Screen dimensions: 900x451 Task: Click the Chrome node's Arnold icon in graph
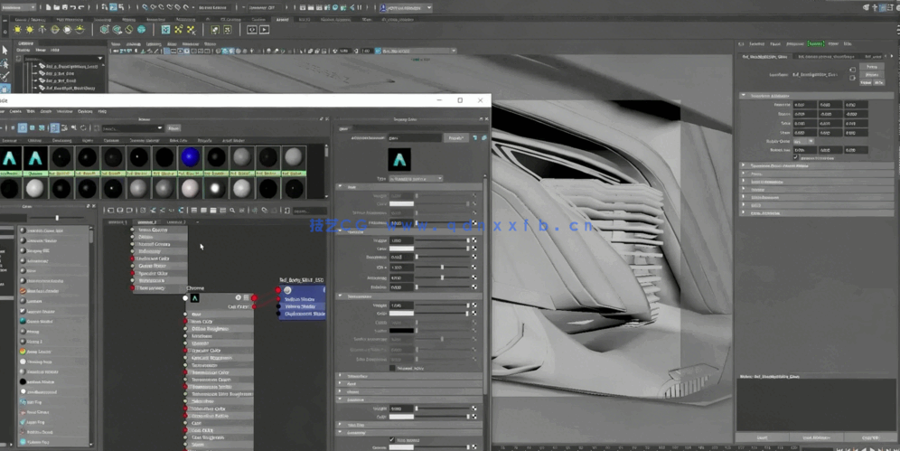pos(194,297)
